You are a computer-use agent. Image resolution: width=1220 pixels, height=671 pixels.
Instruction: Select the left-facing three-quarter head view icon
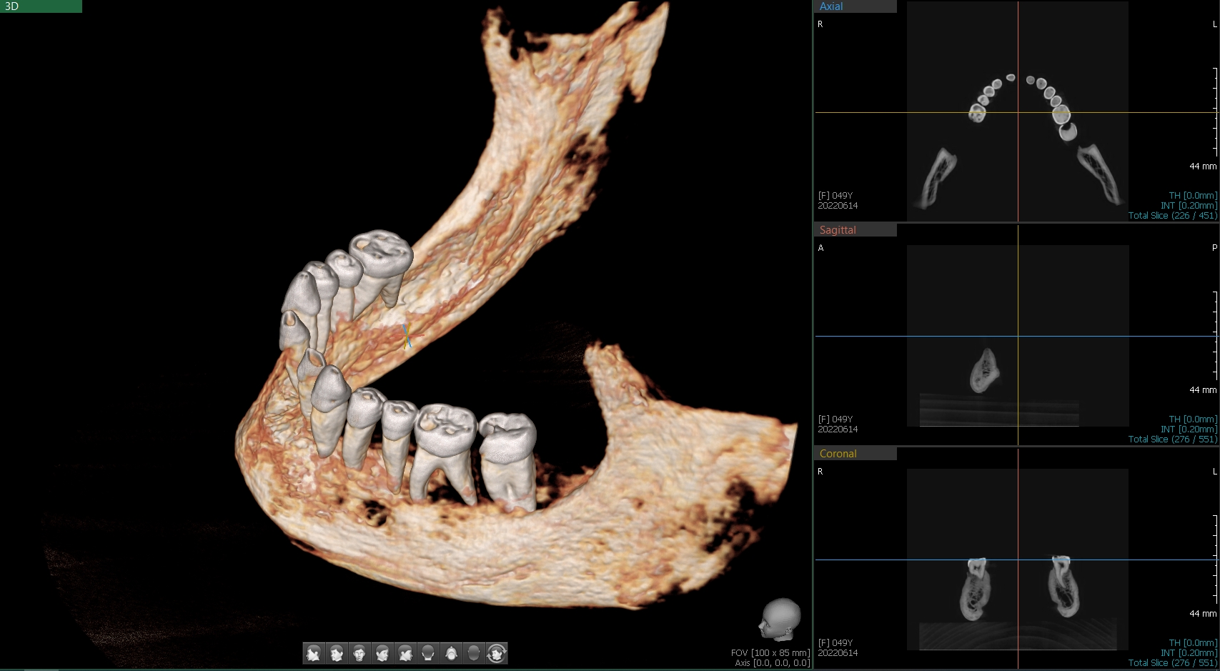pyautogui.click(x=337, y=653)
